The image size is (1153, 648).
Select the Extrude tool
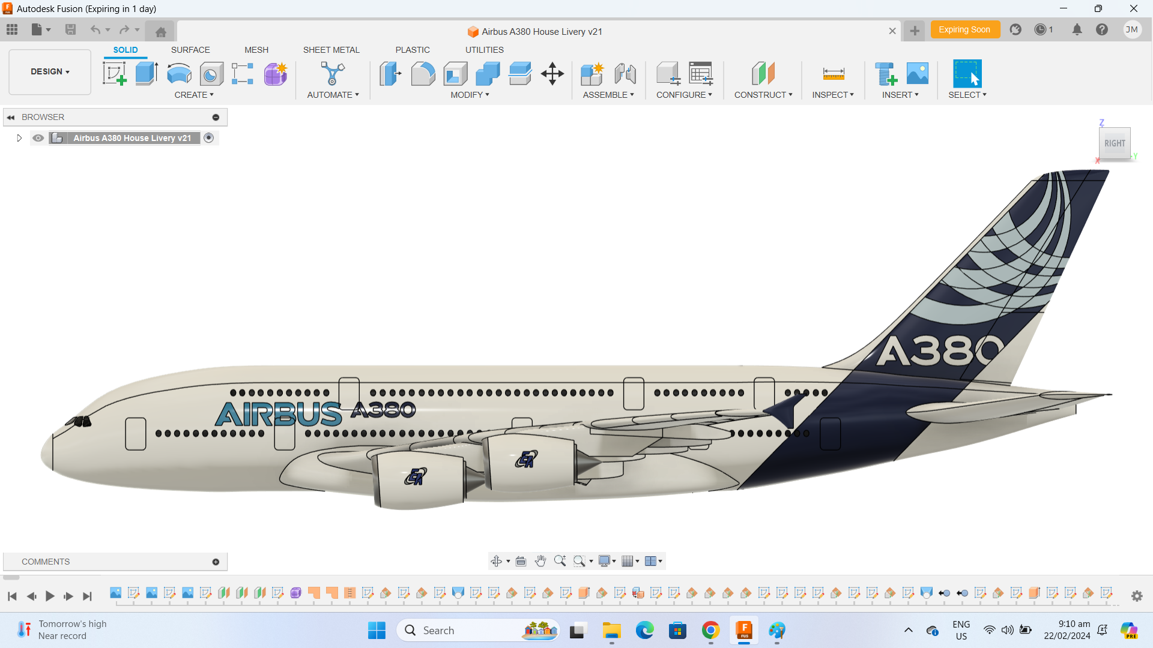tap(146, 73)
